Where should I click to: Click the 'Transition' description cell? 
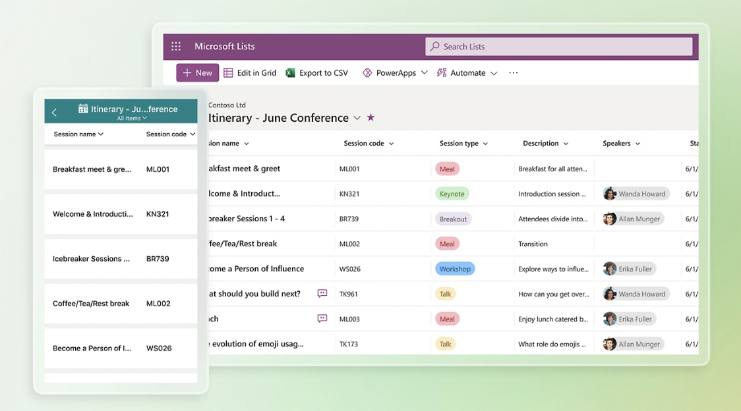pos(533,244)
